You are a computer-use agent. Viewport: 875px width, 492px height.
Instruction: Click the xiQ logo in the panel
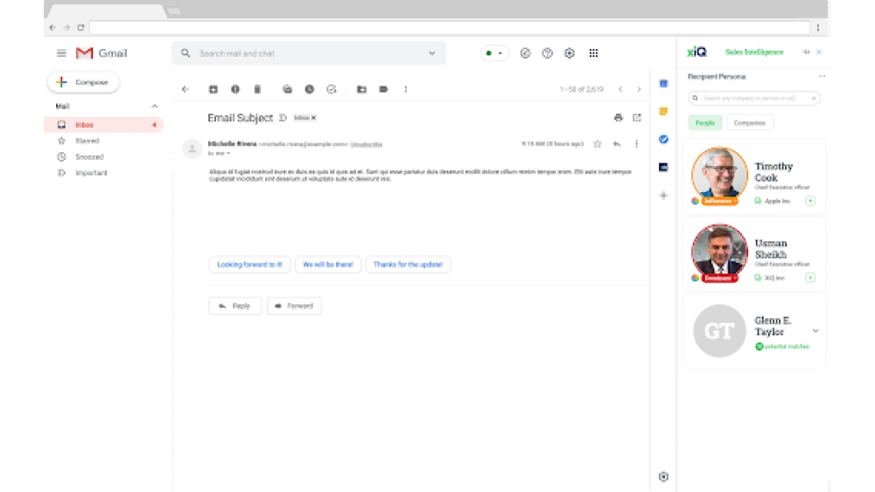(x=697, y=52)
